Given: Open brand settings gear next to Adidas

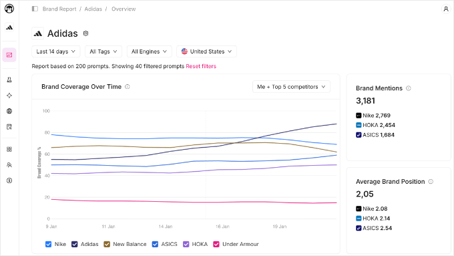Looking at the screenshot, I should 85,33.
